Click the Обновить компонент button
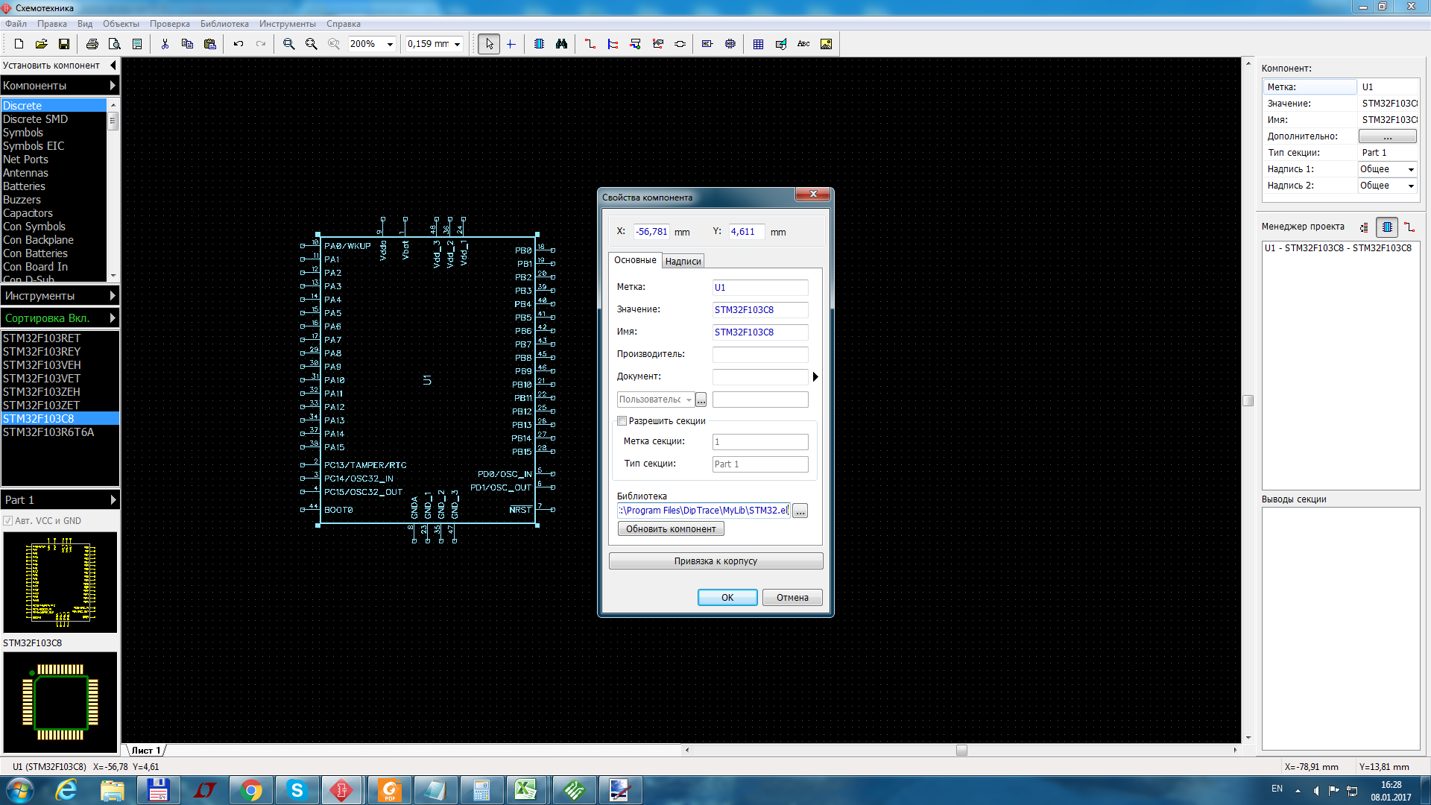This screenshot has height=805, width=1431. 670,529
